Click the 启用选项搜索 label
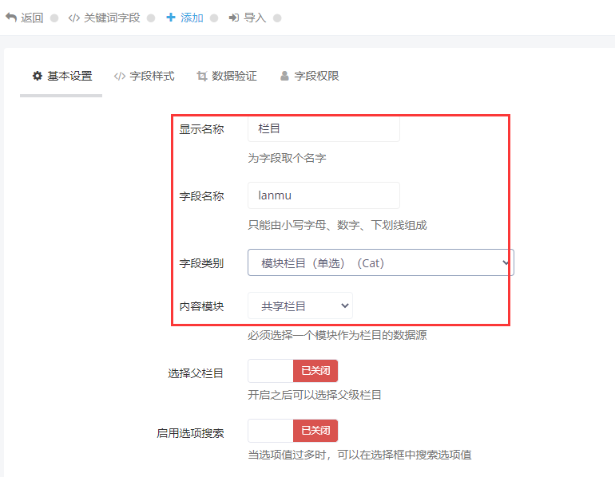 pyautogui.click(x=190, y=433)
